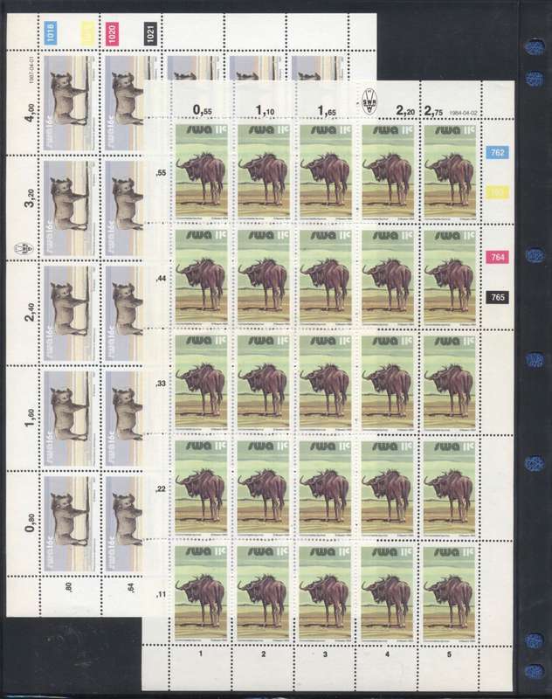Click the "1,65" margin value
Screen dimensions: 552x699
tap(327, 110)
